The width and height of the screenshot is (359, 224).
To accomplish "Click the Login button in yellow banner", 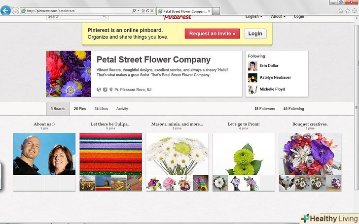I will coord(255,33).
